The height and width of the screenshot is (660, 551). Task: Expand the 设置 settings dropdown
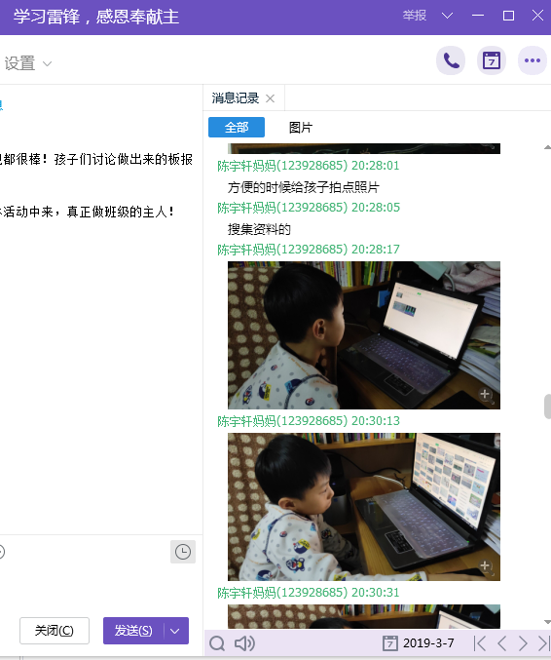coord(28,63)
